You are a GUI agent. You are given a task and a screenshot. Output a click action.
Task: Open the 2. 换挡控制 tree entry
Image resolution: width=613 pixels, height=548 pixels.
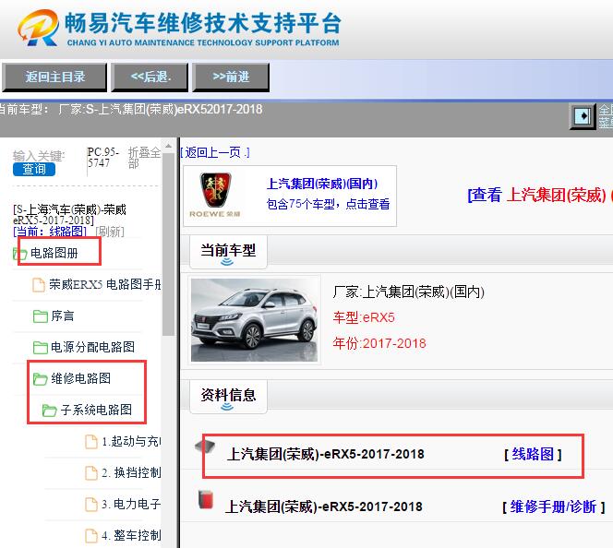pyautogui.click(x=131, y=472)
